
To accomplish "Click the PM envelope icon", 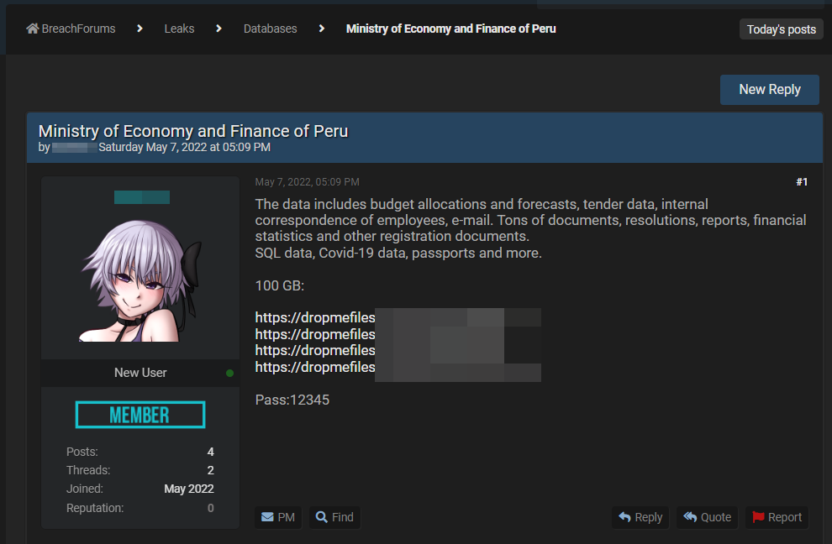I will point(267,517).
